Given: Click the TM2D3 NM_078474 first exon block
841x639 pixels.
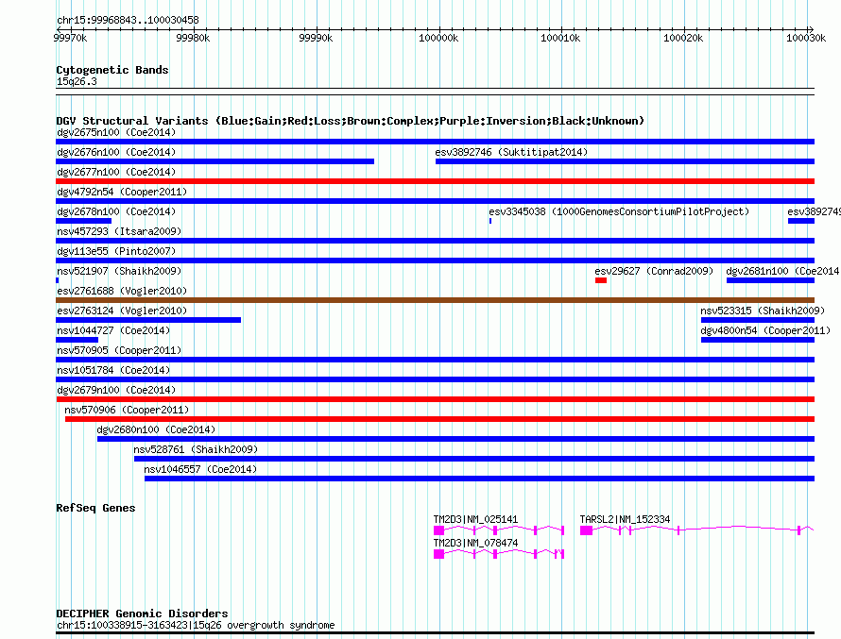Looking at the screenshot, I should pyautogui.click(x=438, y=554).
